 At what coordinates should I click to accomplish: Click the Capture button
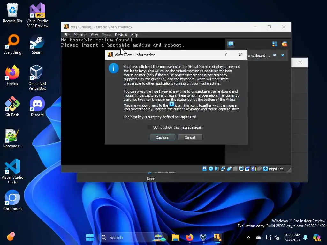pyautogui.click(x=162, y=137)
